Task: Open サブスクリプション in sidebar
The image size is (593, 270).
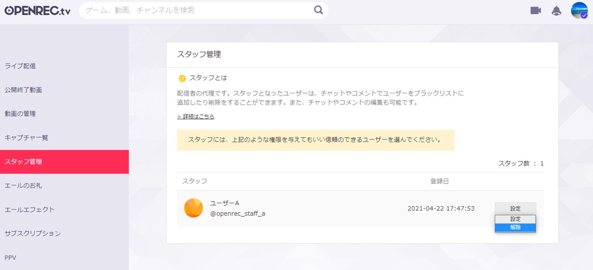Action: pos(32,233)
